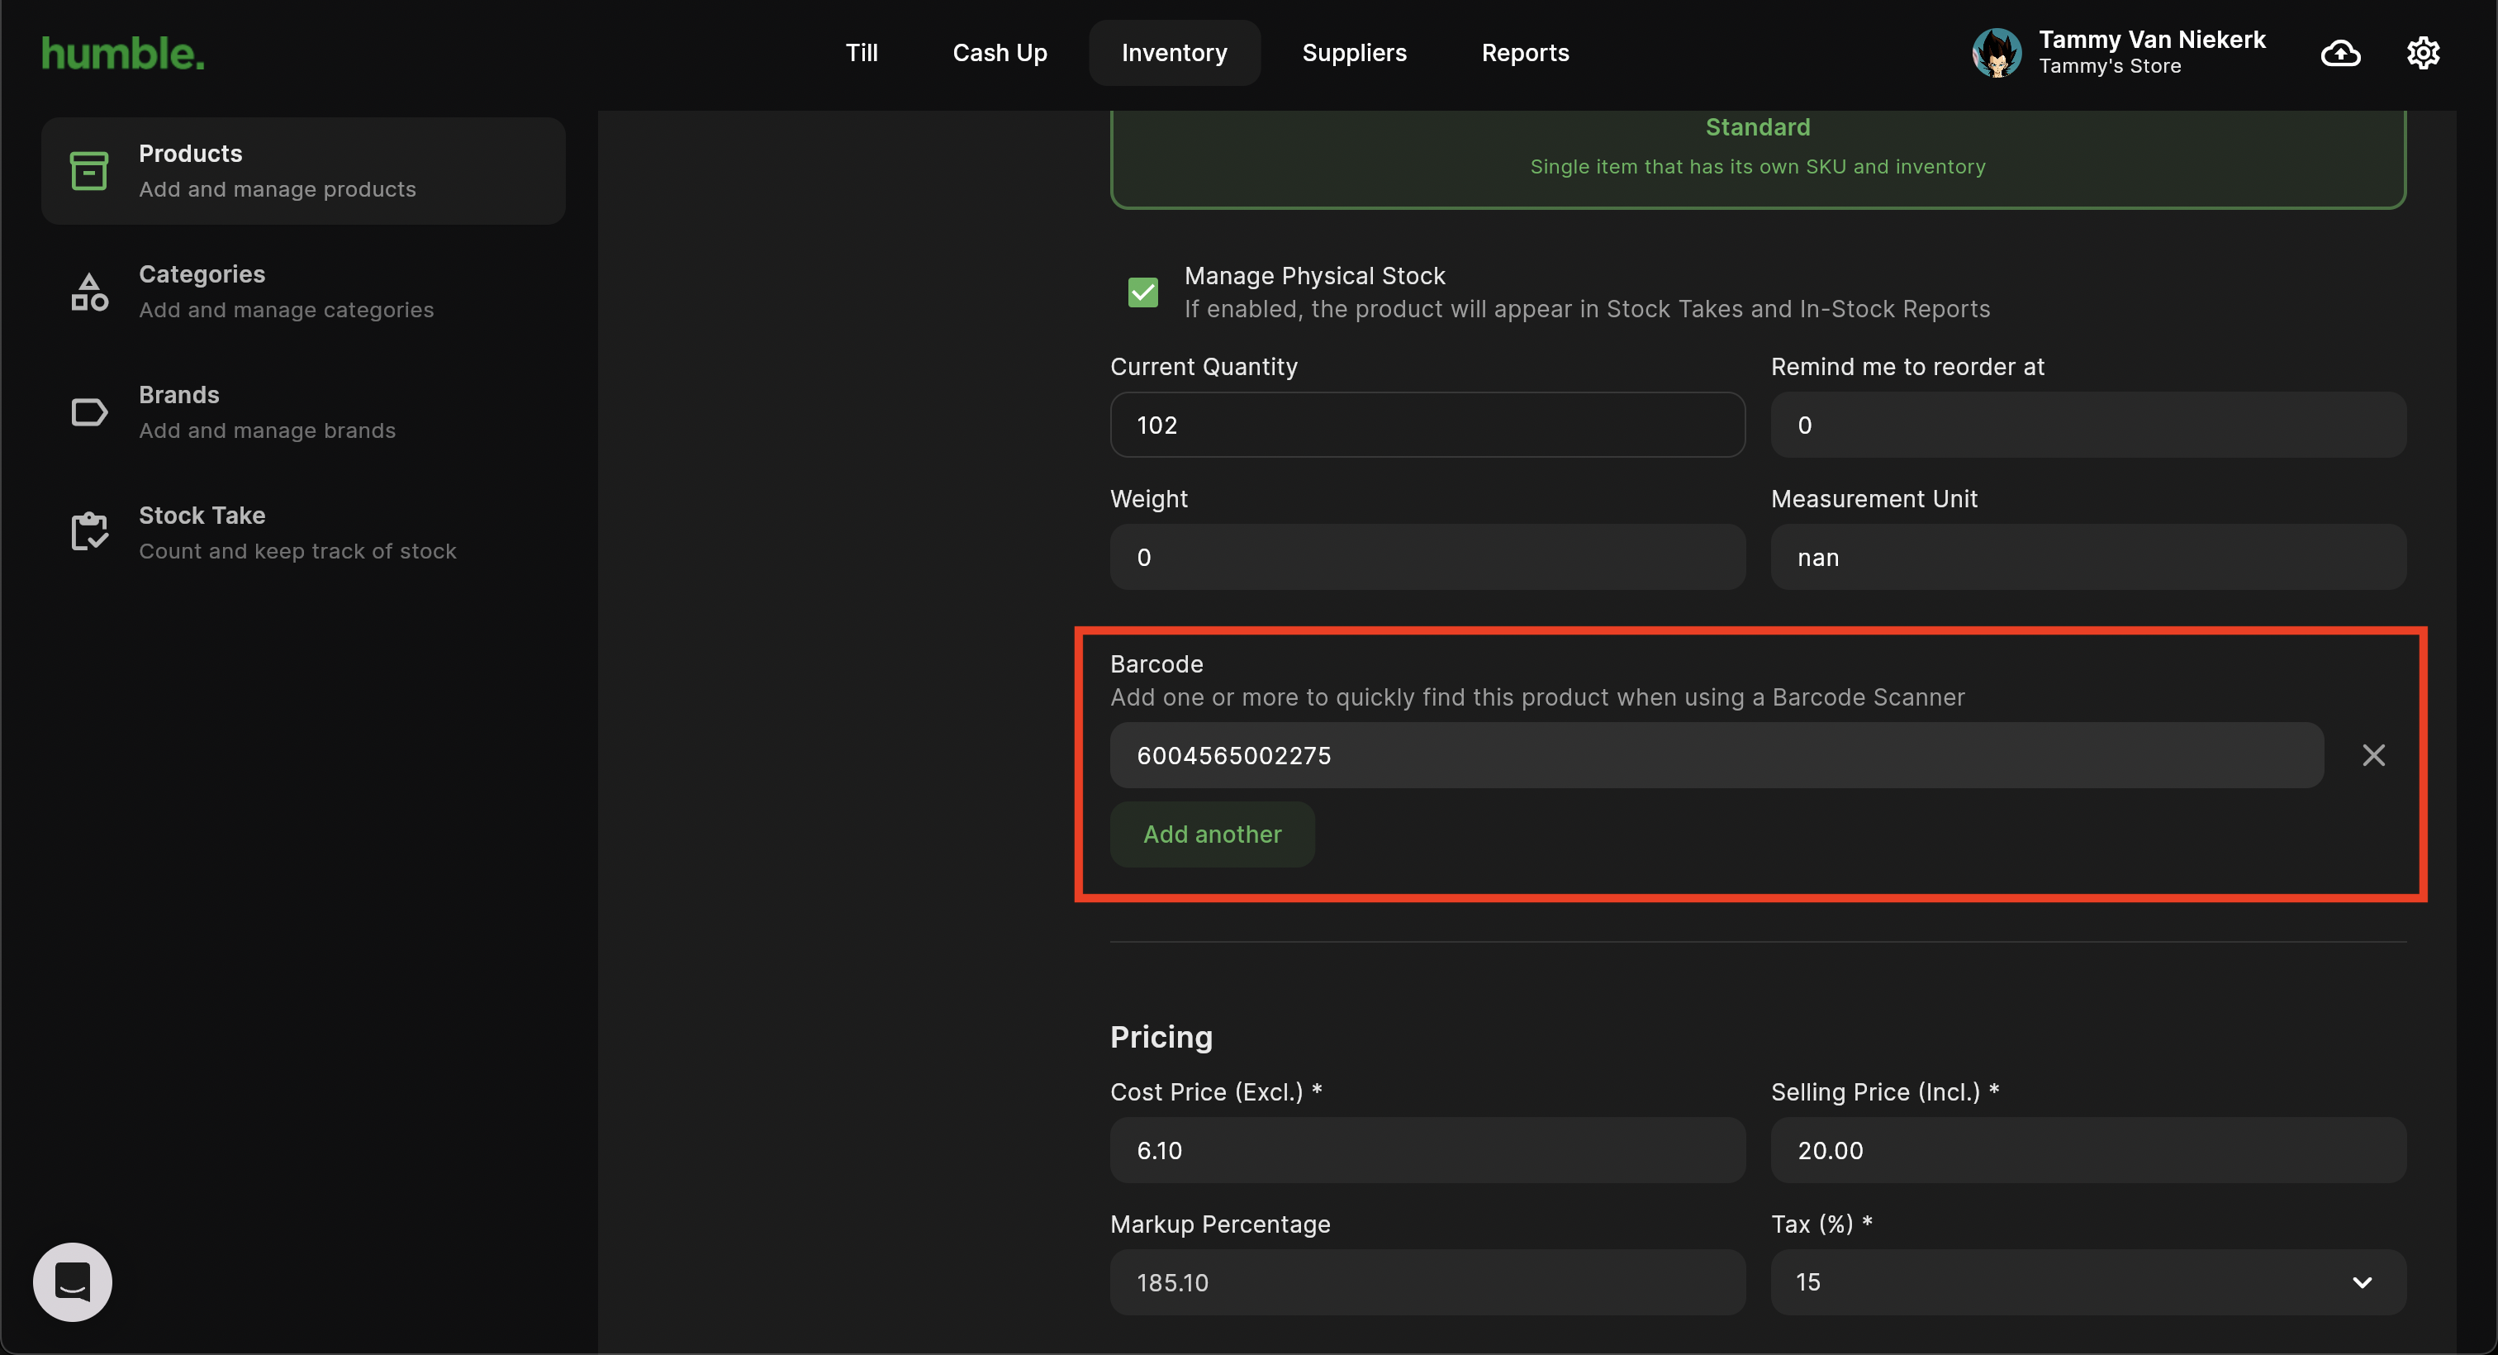This screenshot has width=2498, height=1355.
Task: Click the Brands tag icon
Action: (x=89, y=412)
